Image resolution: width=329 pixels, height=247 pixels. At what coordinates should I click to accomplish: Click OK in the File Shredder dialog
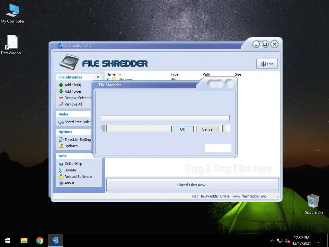point(182,129)
